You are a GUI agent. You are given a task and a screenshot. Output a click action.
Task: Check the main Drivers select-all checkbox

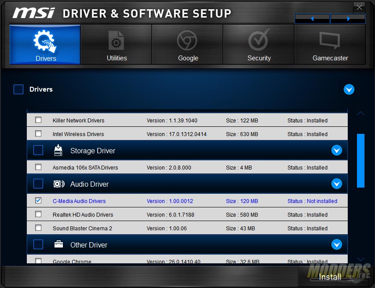(18, 89)
